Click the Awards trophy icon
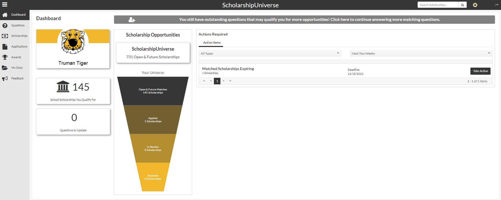Viewport: 501px width, 200px height. pyautogui.click(x=5, y=57)
